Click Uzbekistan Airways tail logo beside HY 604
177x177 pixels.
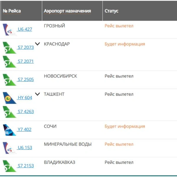9,98
